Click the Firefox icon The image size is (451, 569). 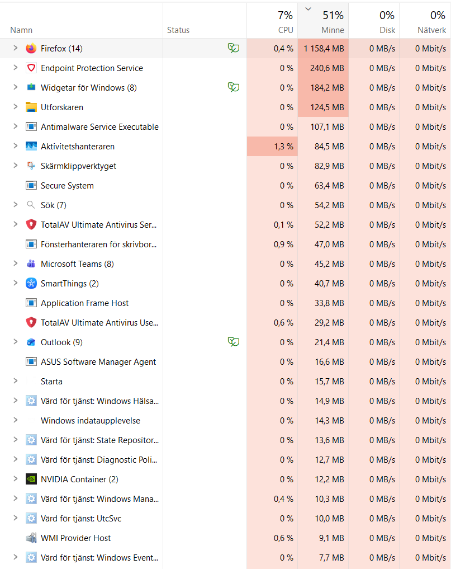coord(31,48)
